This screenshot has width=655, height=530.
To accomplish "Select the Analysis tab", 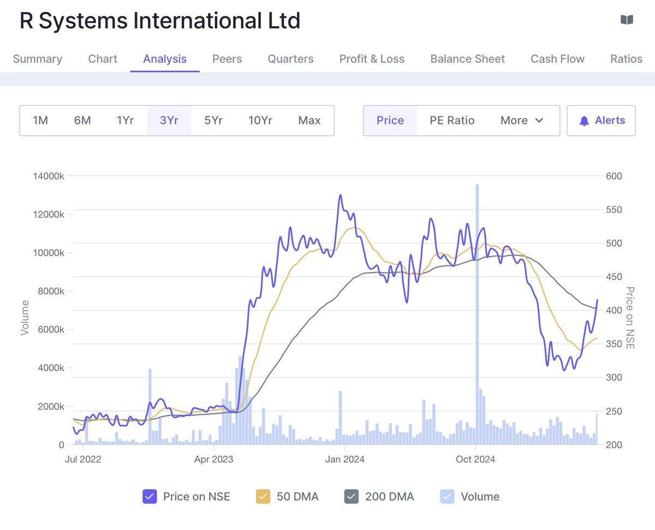I will click(165, 59).
